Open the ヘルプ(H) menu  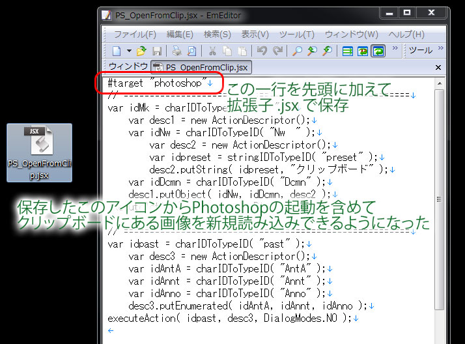point(406,35)
